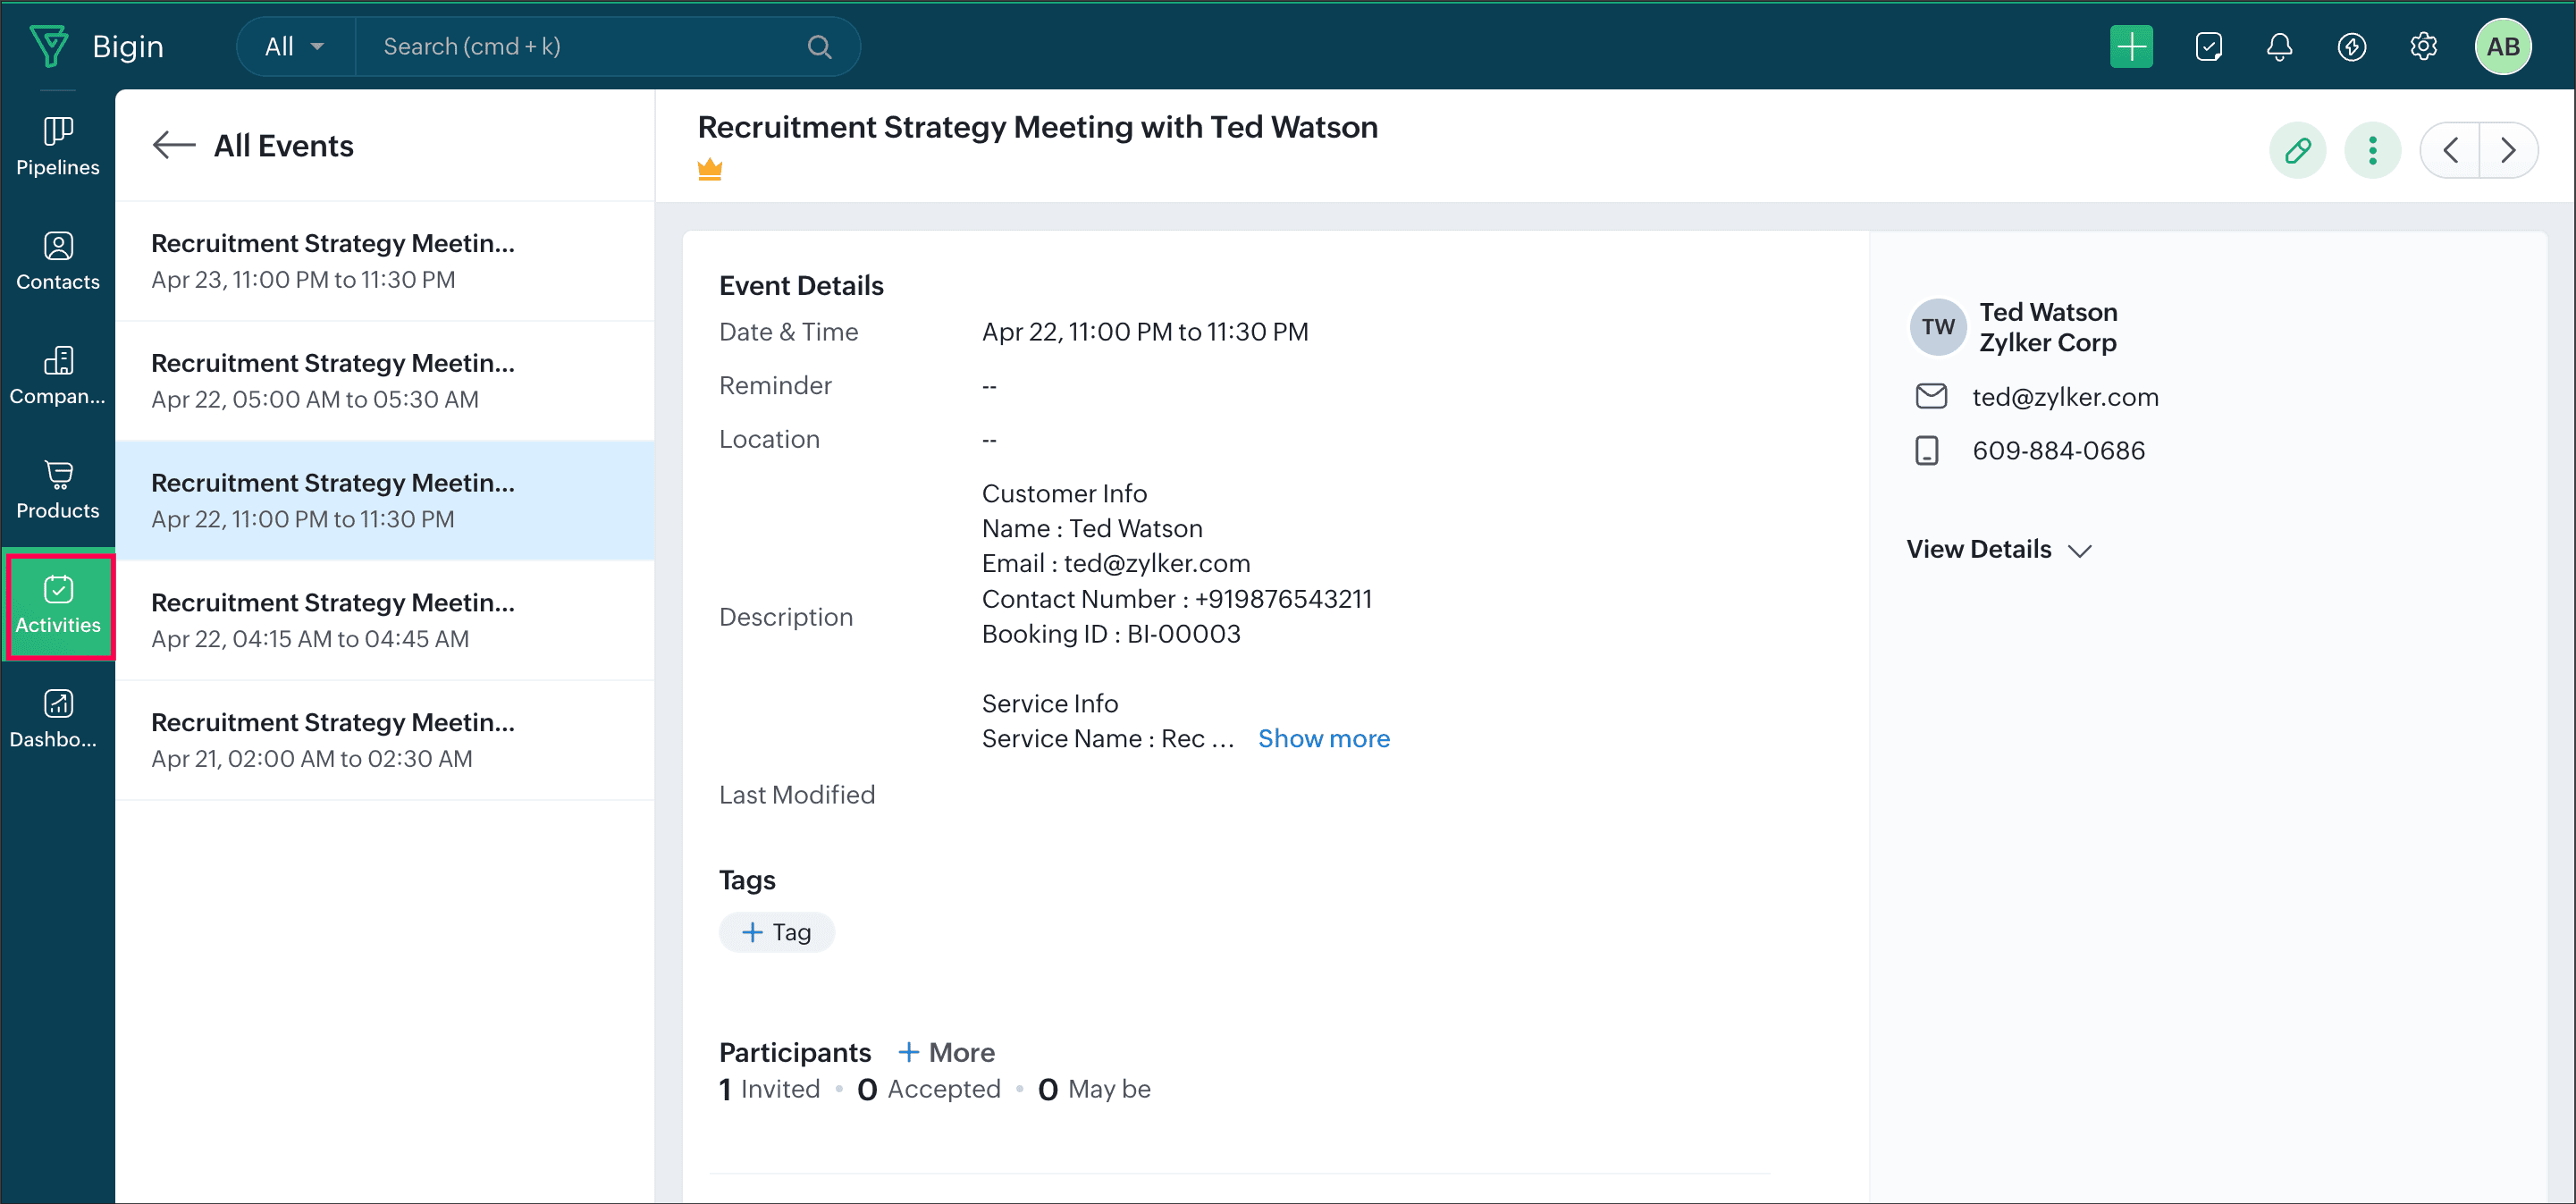Open the tasks checklist icon in header
Viewport: 2576px width, 1204px height.
(2208, 47)
